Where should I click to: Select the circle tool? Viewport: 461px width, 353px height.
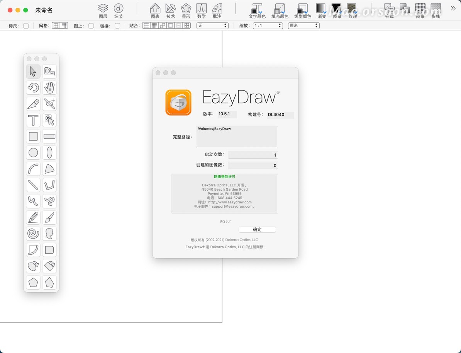33,152
